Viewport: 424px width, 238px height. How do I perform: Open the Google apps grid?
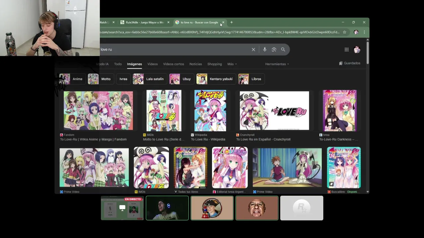[x=346, y=50]
